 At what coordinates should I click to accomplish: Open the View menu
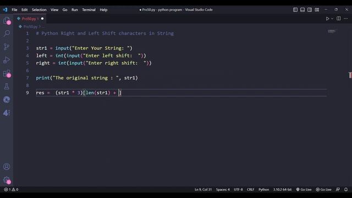coord(54,10)
